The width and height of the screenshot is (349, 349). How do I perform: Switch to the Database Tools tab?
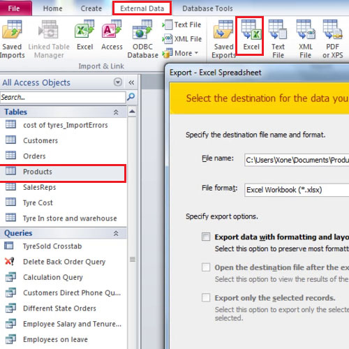click(207, 8)
